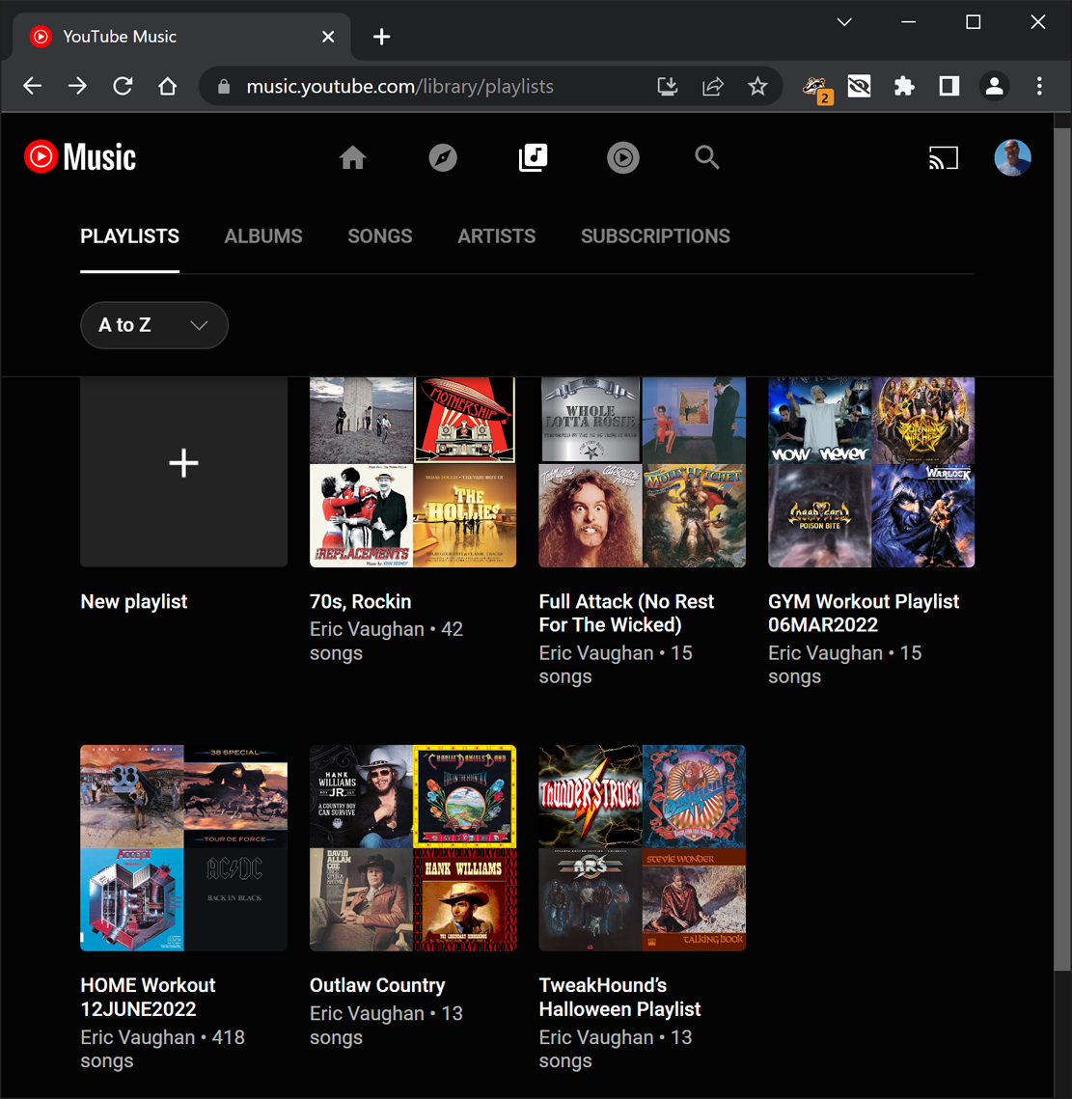Select the YouTube Music browser tab
Viewport: 1072px width, 1099px height.
click(x=182, y=37)
